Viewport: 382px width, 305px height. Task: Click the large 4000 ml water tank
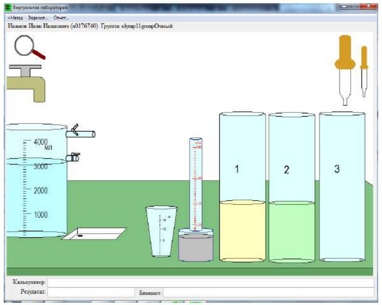36,180
